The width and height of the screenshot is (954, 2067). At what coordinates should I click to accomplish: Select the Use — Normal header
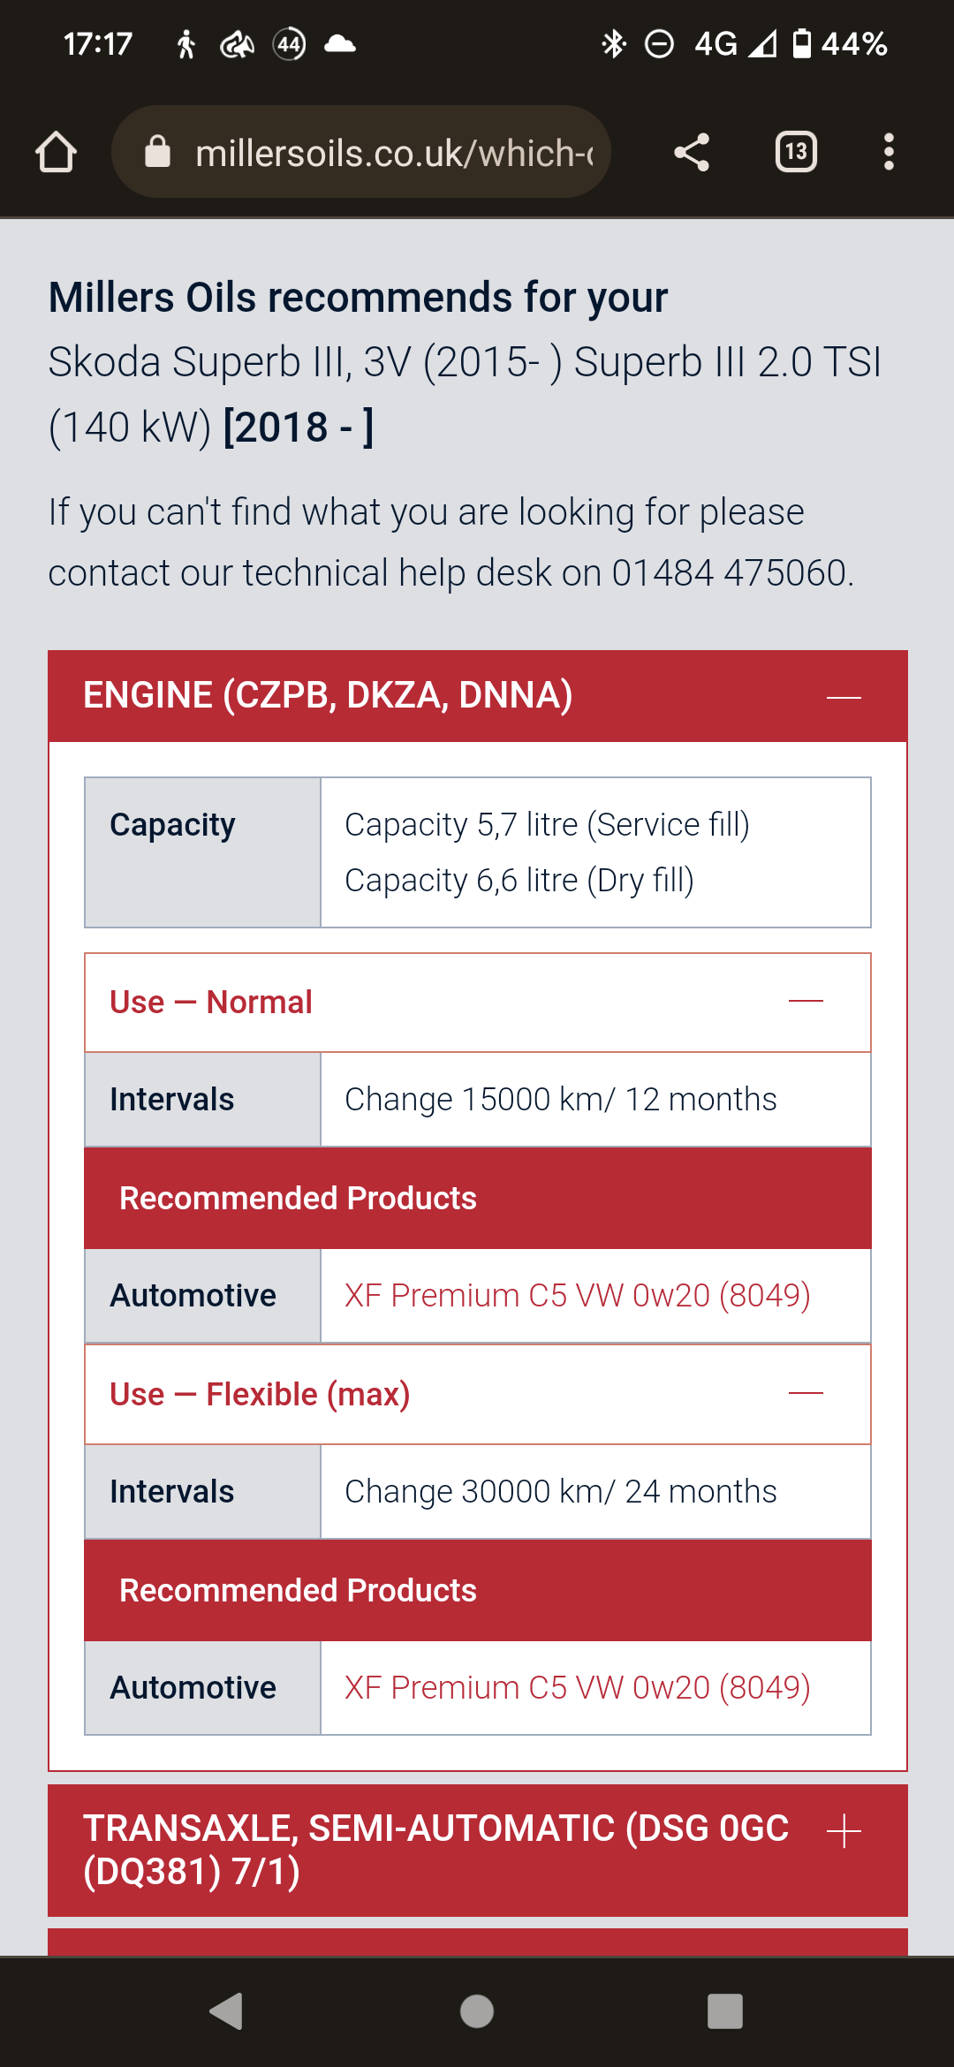point(209,1002)
